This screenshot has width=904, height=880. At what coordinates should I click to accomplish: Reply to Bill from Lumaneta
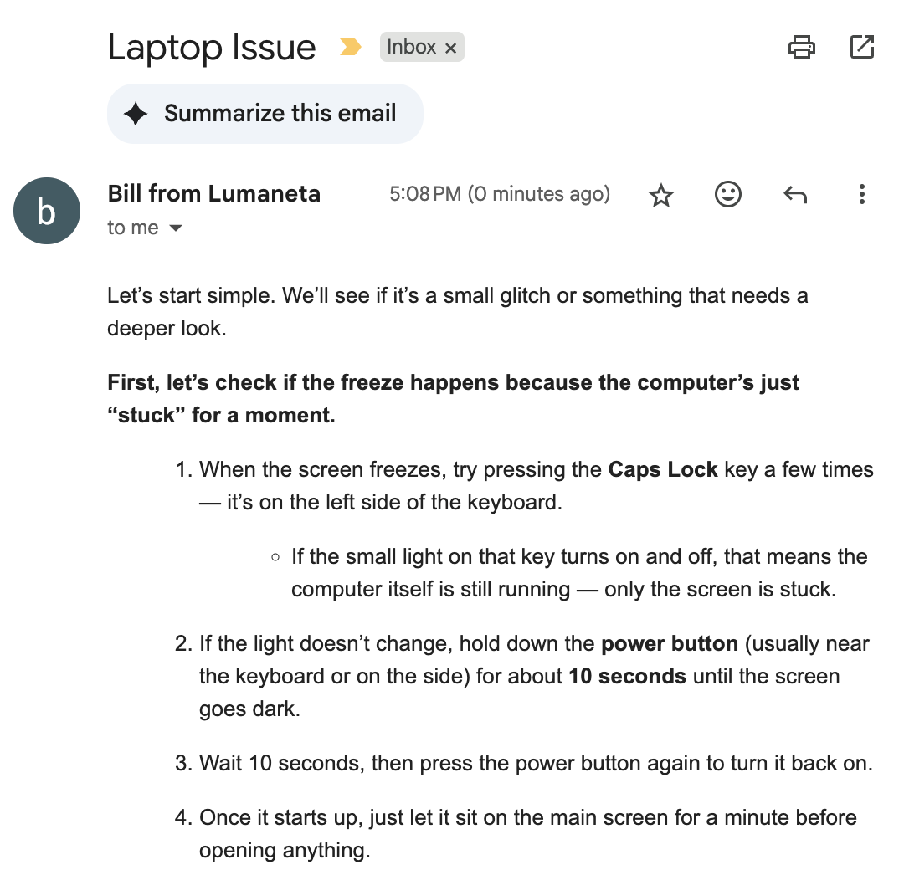click(794, 195)
